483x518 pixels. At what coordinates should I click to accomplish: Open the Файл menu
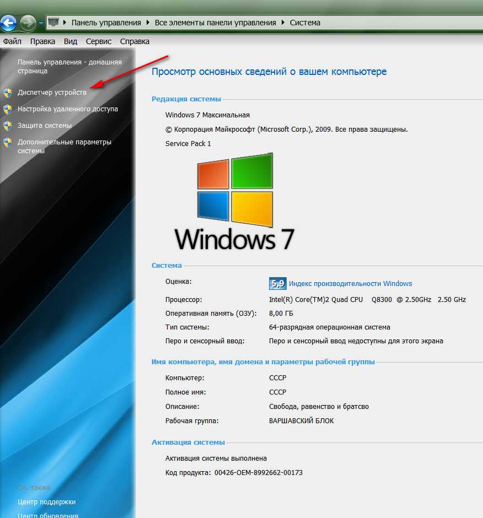[12, 41]
